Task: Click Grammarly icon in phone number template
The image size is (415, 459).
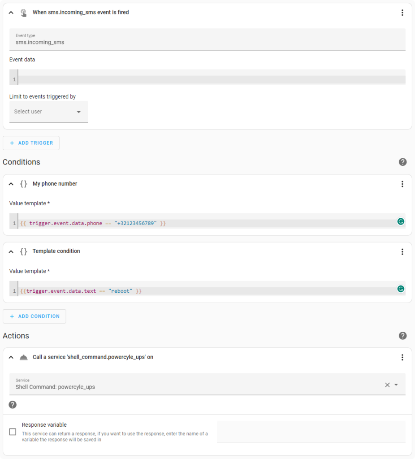Action: tap(400, 221)
